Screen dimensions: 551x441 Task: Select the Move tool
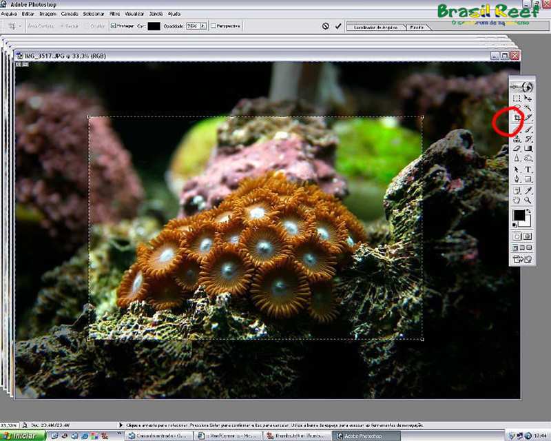click(x=528, y=99)
